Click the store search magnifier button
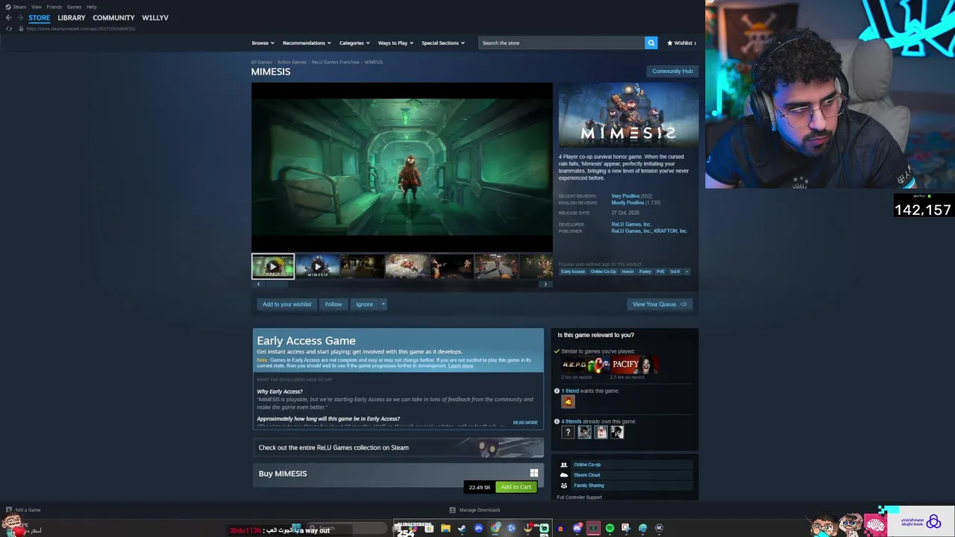The image size is (955, 537). pyautogui.click(x=651, y=43)
